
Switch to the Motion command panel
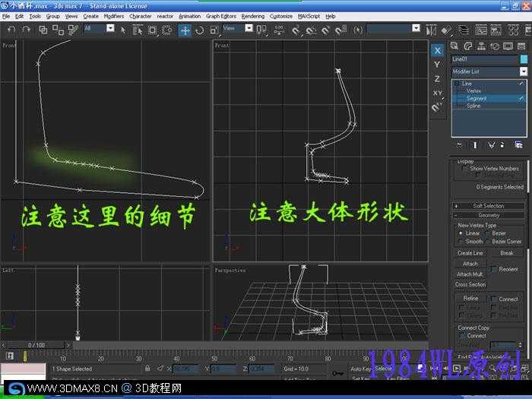(495, 46)
